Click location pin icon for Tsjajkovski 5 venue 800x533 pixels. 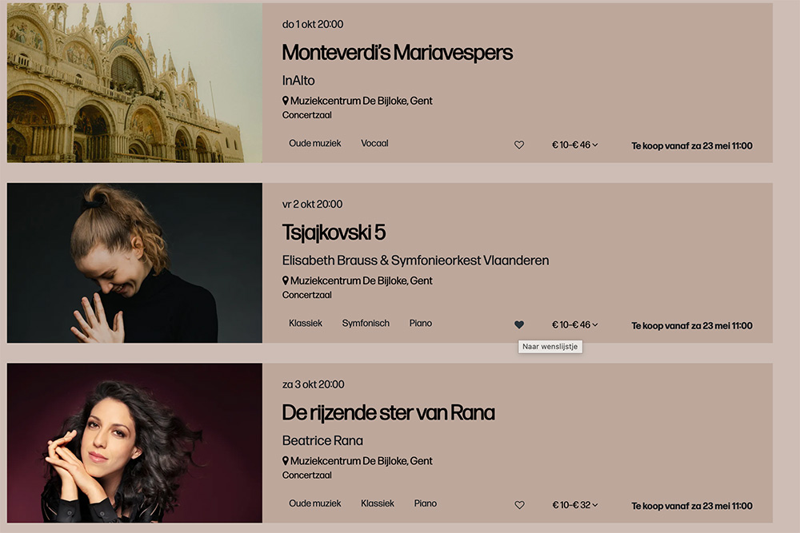(286, 280)
